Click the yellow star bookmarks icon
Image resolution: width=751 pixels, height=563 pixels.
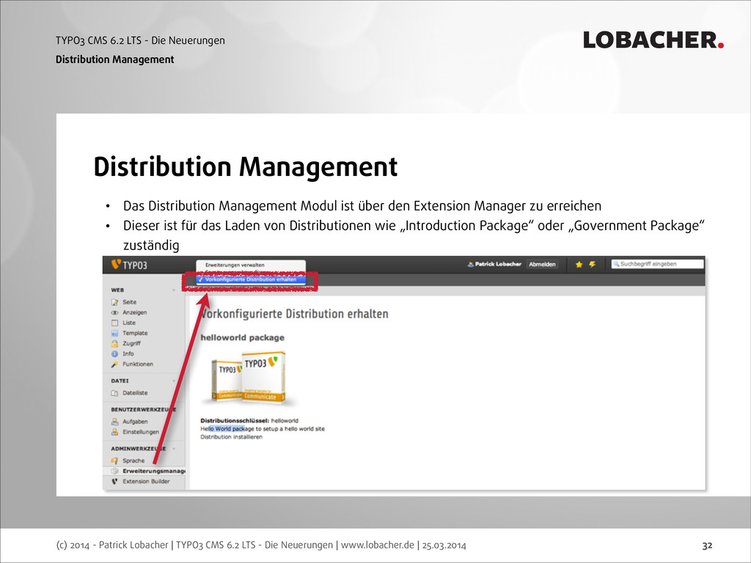point(579,264)
